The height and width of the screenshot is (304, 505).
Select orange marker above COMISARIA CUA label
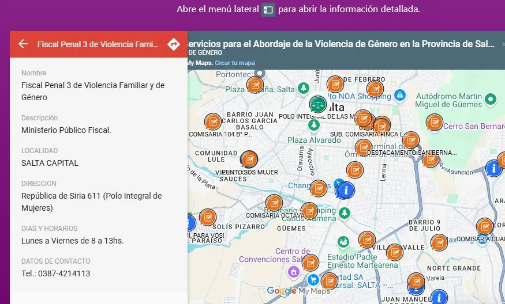point(485,226)
